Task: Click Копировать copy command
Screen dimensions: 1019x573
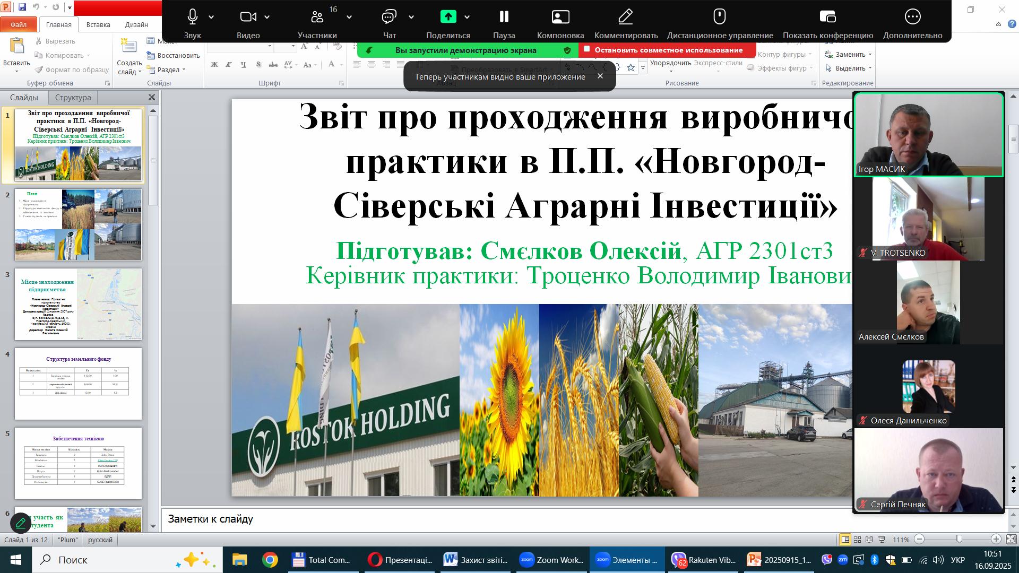Action: click(62, 55)
